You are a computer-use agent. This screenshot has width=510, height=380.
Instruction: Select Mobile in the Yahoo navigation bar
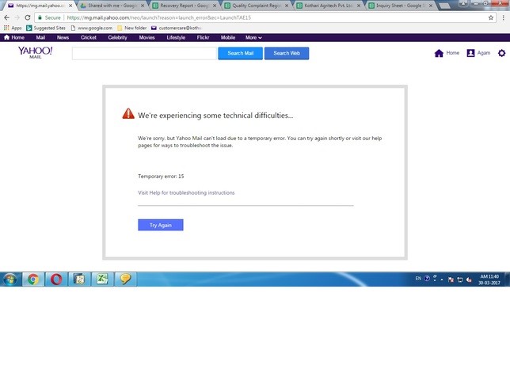click(228, 37)
